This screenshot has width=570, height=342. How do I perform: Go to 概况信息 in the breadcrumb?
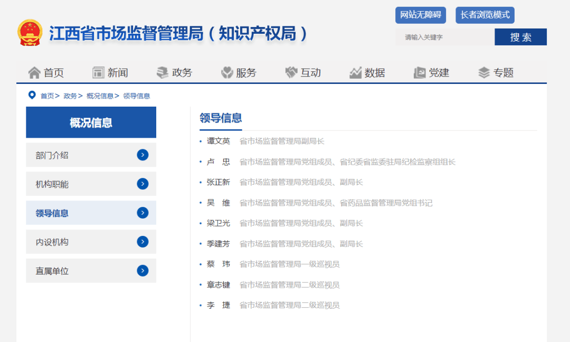pyautogui.click(x=100, y=96)
